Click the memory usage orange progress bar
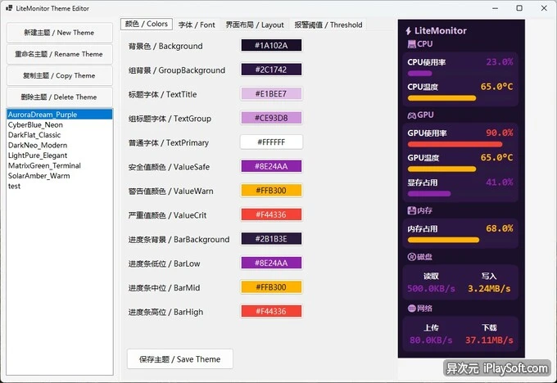The height and width of the screenshot is (383, 557). pyautogui.click(x=443, y=240)
